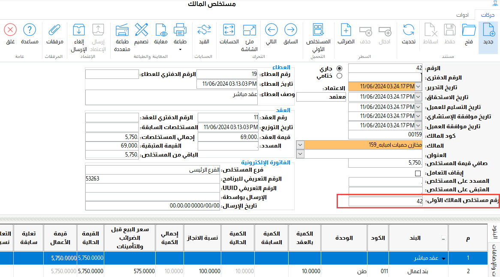Viewport: 500px width, 277px height.
Task: Switch to the حركات tab
Action: coord(488,15)
